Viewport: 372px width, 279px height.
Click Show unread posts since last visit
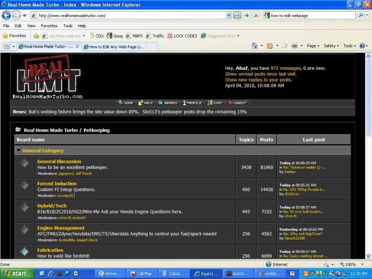pos(261,74)
